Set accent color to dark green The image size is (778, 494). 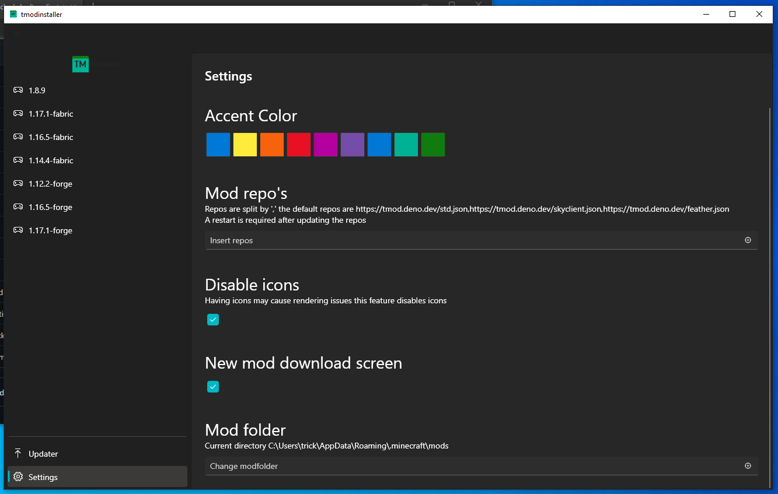click(x=433, y=145)
